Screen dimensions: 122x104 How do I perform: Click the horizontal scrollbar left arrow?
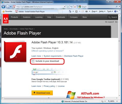coord(3,98)
